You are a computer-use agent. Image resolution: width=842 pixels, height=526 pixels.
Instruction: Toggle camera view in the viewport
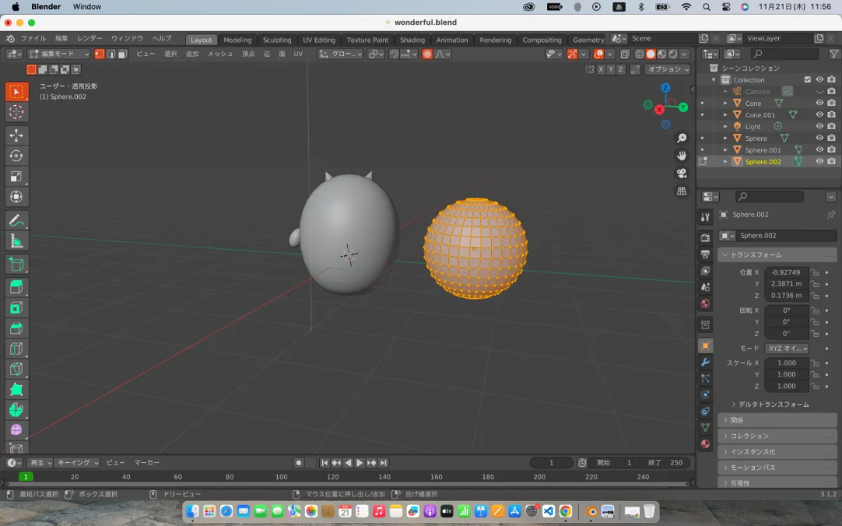(x=682, y=174)
